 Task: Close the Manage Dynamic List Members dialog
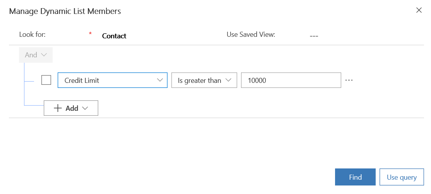419,10
